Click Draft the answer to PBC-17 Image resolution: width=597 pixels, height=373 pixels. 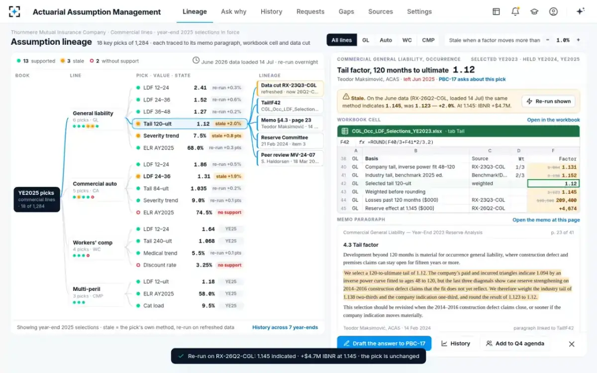coord(384,344)
